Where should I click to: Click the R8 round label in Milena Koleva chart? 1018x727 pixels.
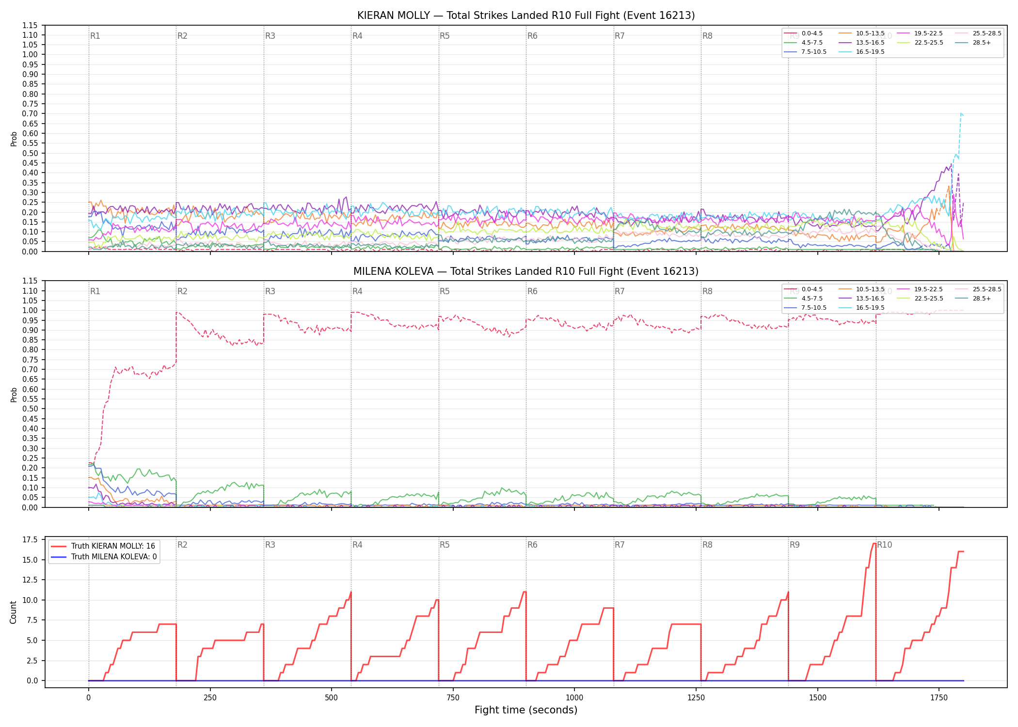click(707, 291)
